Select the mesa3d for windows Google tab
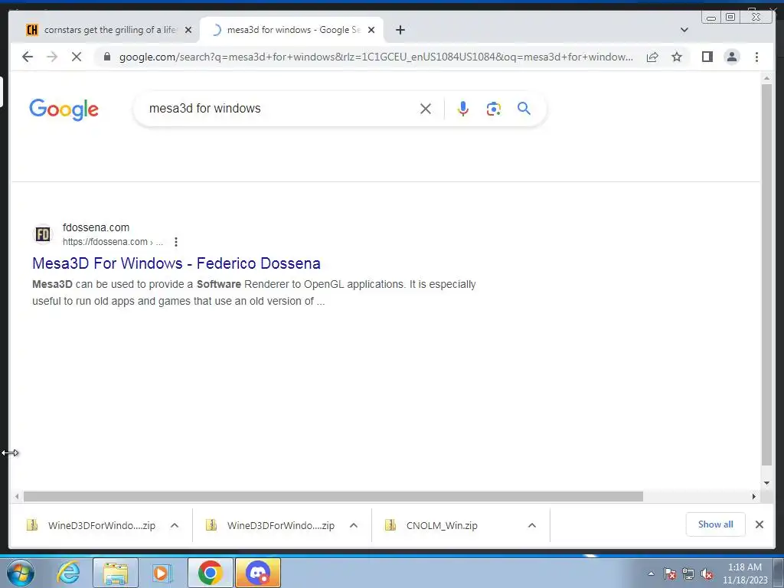This screenshot has width=784, height=588. click(292, 30)
